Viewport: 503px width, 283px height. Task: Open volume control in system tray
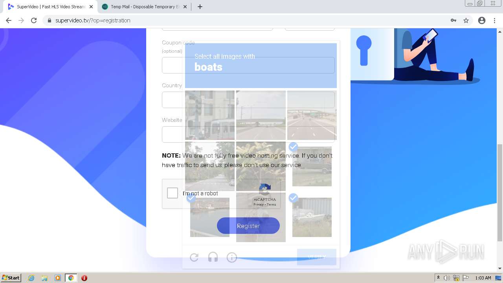click(x=447, y=278)
